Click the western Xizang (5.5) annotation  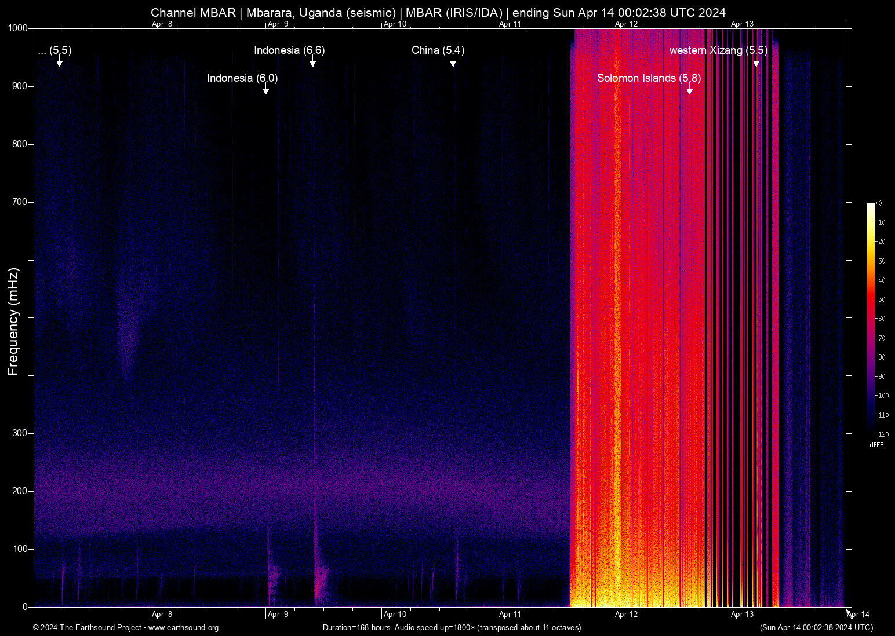pyautogui.click(x=719, y=50)
